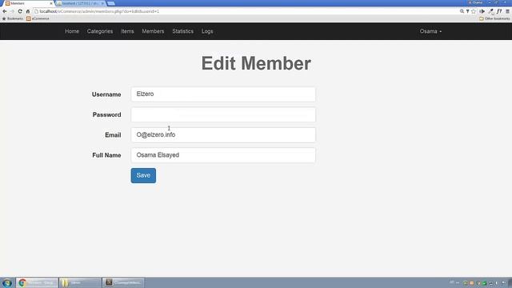Open the Bookmarks folder on bookmarks bar
Viewport: 512px width, 288px height.
coord(13,18)
